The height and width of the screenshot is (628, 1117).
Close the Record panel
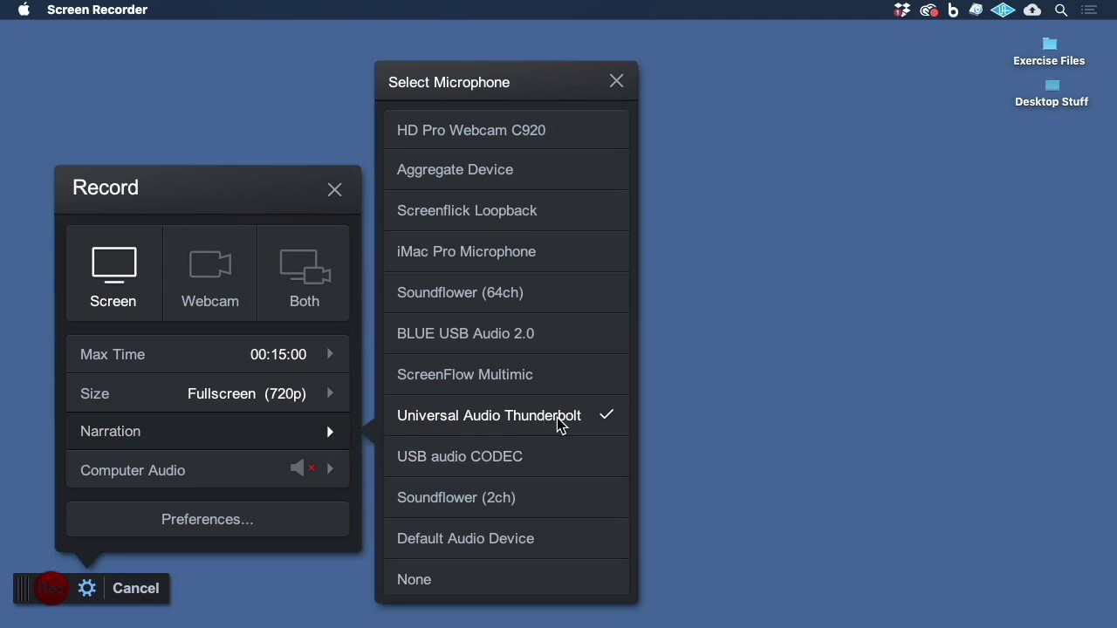[x=335, y=189]
